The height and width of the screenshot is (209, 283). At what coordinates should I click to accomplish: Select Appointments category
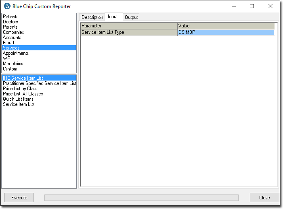(16, 53)
